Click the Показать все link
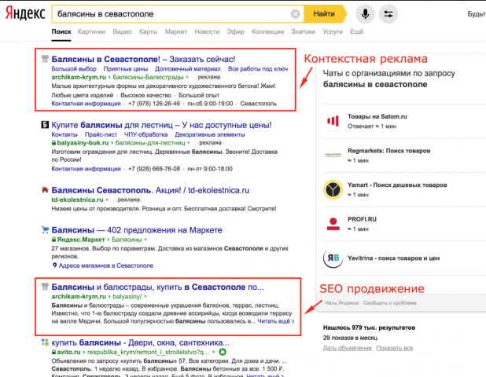 tap(395, 348)
